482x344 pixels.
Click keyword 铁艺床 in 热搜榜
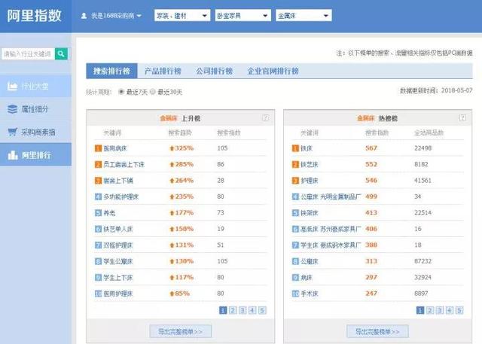tap(310, 165)
